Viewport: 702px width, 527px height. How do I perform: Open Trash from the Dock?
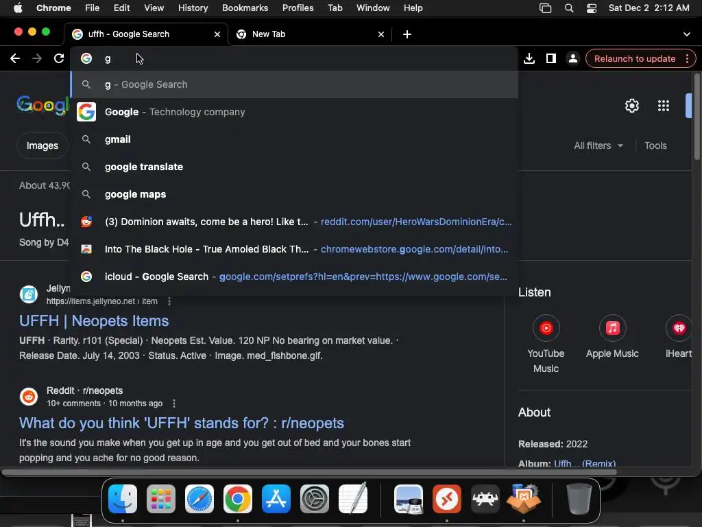click(579, 499)
